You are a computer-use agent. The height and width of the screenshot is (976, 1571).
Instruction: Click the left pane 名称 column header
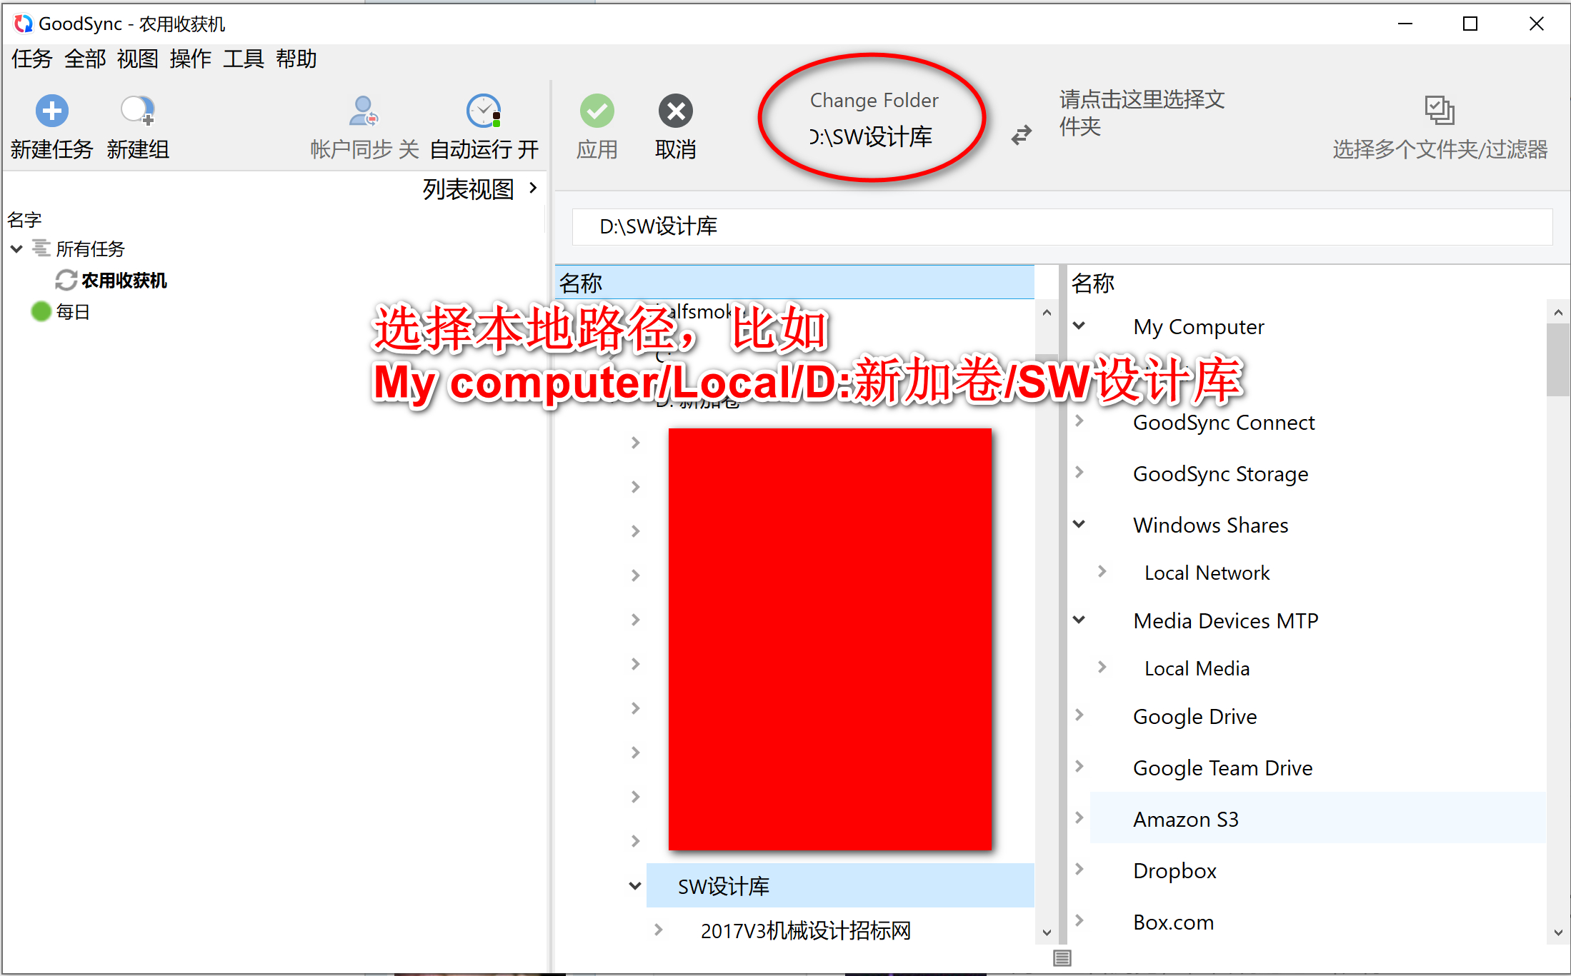coord(794,283)
